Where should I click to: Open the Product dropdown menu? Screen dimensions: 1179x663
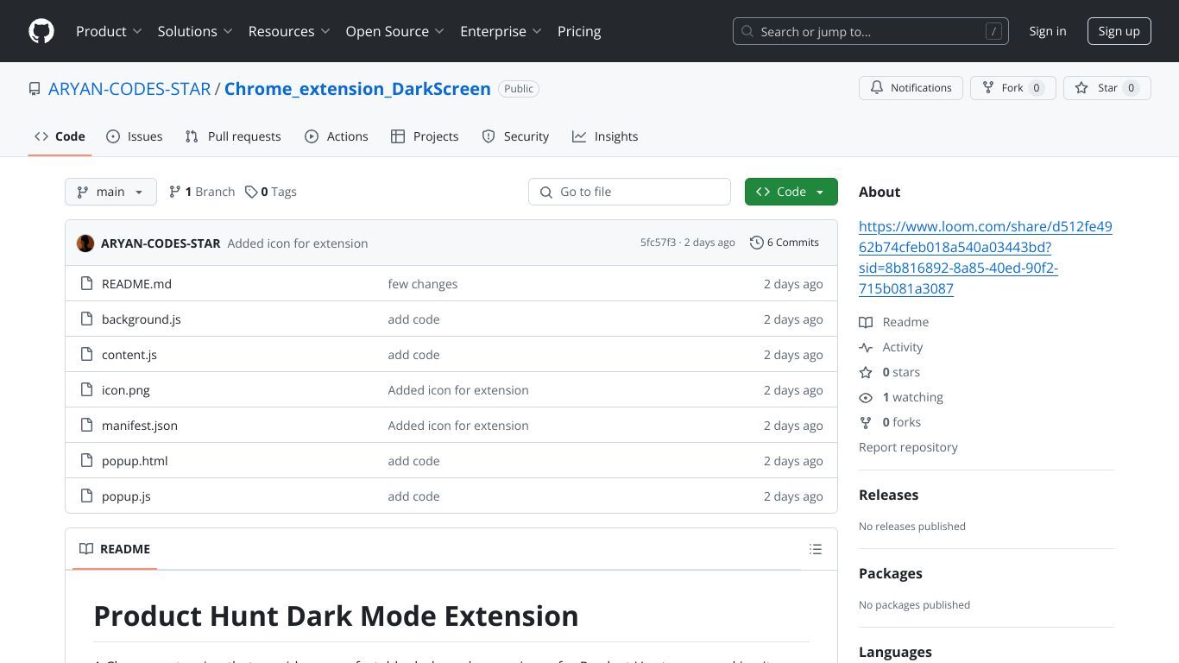109,31
